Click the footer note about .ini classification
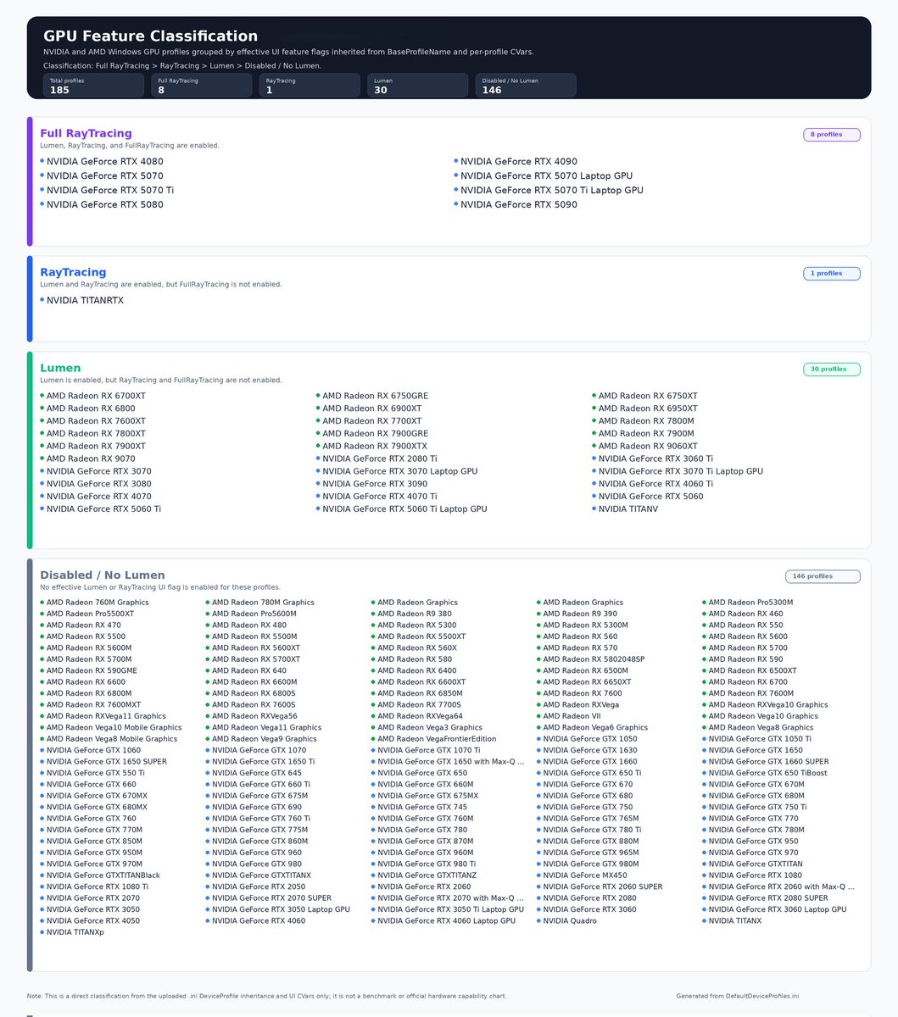 coord(266,996)
